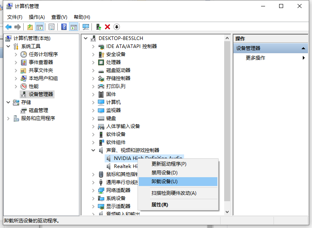Open the View (查看) menu
The image size is (312, 228).
point(59,17)
